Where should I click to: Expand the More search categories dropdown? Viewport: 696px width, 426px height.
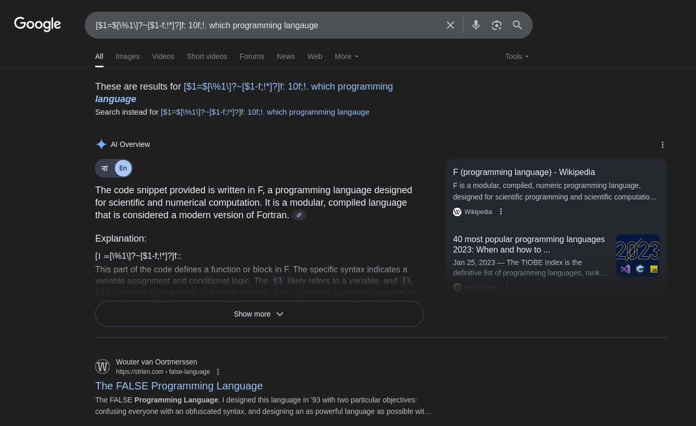pyautogui.click(x=346, y=57)
